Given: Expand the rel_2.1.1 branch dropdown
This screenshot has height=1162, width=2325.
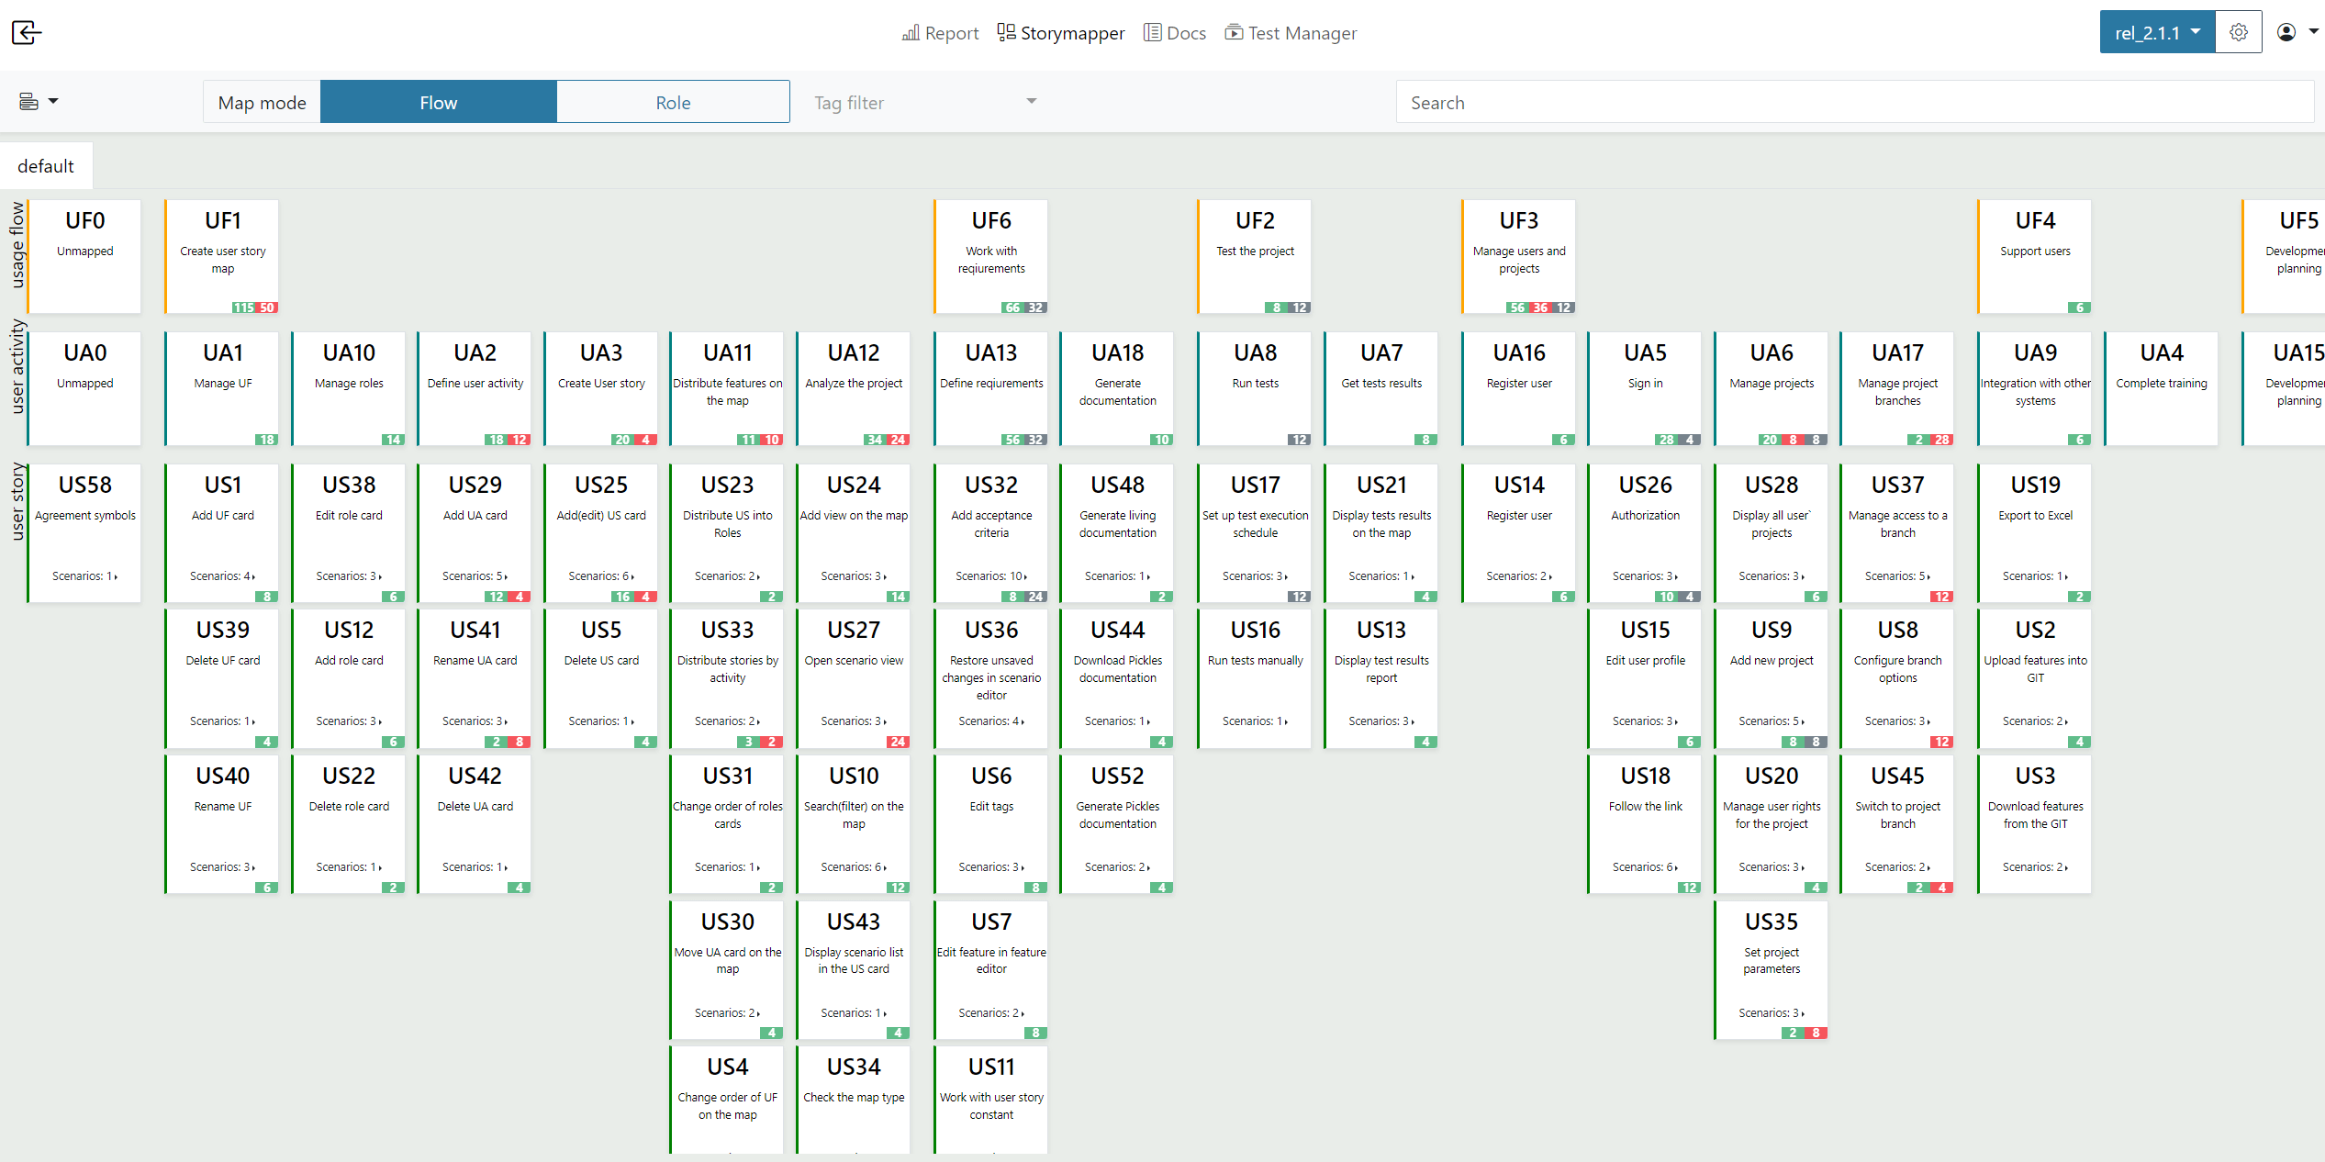Looking at the screenshot, I should [x=2157, y=33].
